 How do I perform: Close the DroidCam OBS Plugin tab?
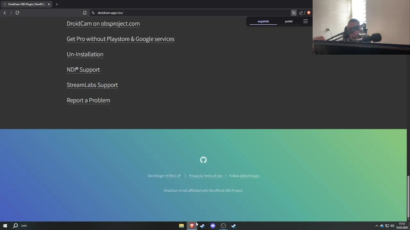[x=49, y=4]
